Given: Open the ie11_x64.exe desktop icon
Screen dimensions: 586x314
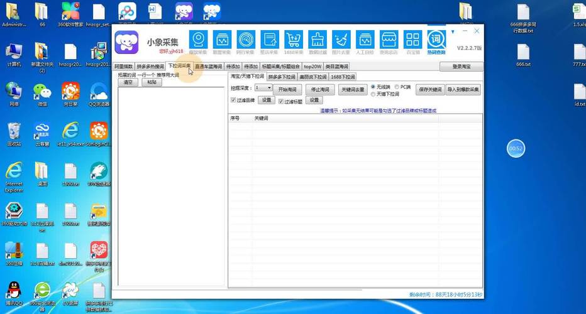Looking at the screenshot, I should pos(70,134).
